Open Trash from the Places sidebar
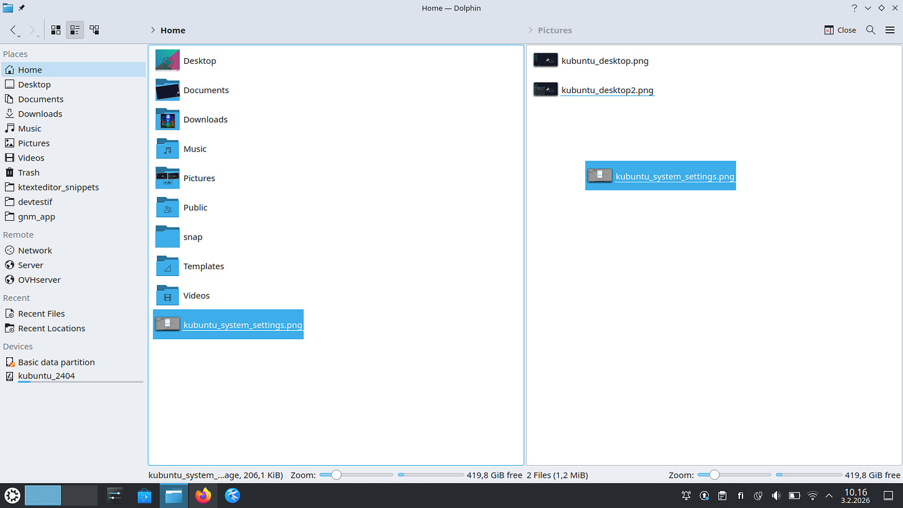 [28, 172]
